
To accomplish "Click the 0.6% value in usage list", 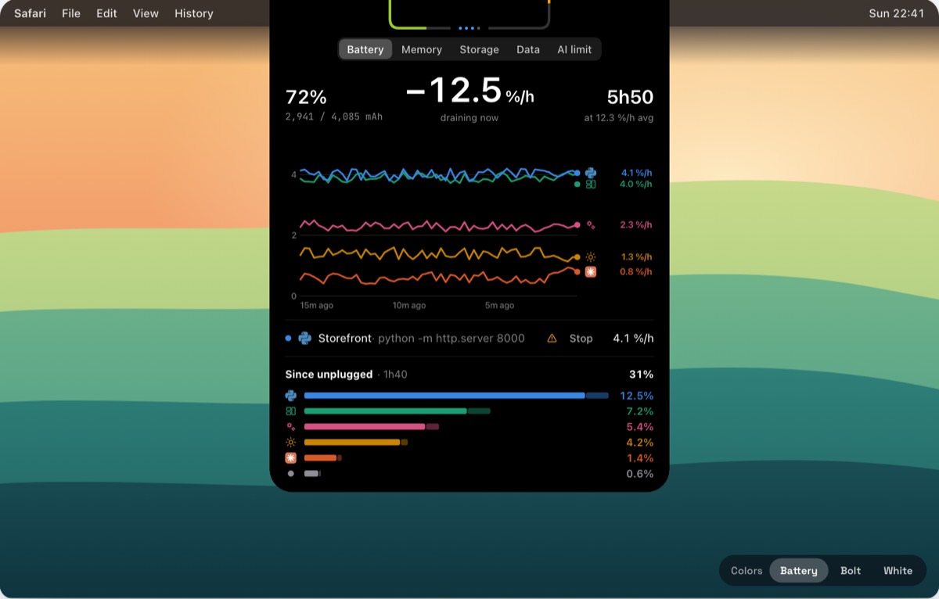I will click(639, 474).
